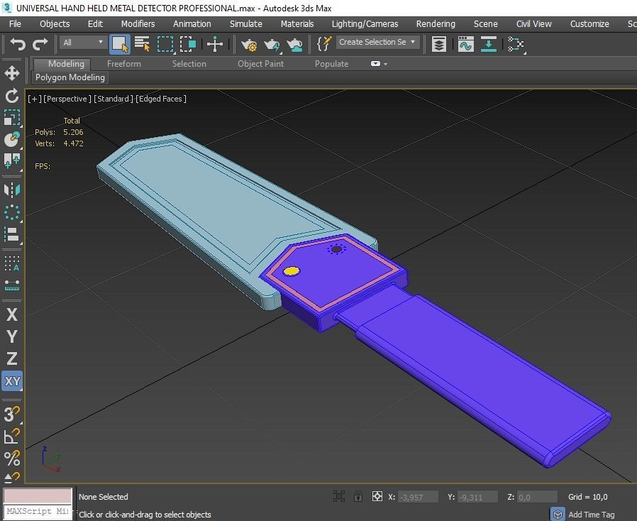637x521 pixels.
Task: Open the Modifiers menu
Action: (x=138, y=24)
